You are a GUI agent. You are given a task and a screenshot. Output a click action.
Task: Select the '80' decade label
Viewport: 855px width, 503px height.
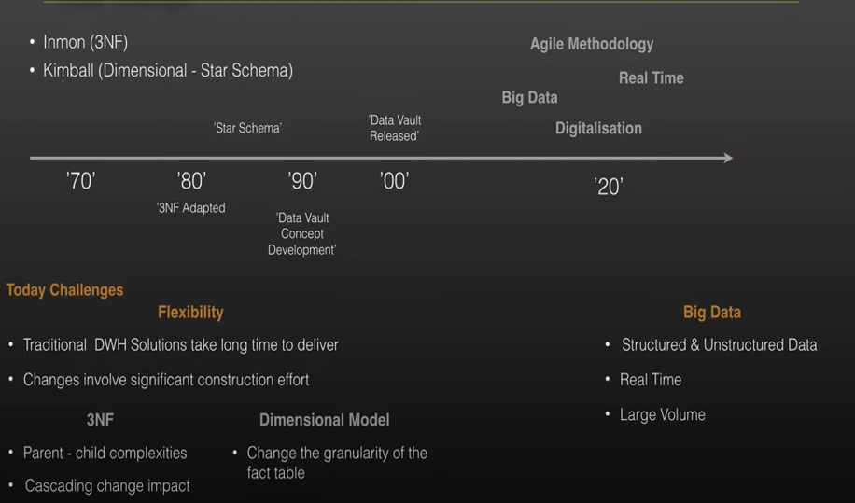(x=191, y=181)
